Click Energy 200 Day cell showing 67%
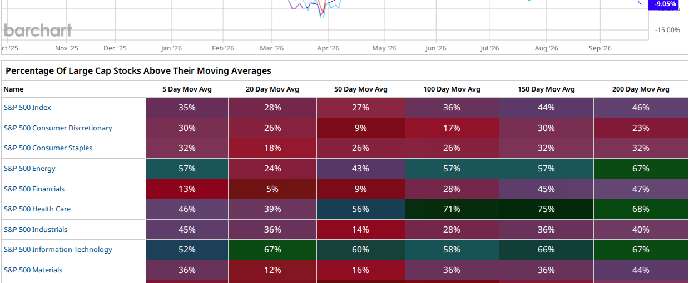The height and width of the screenshot is (283, 689). point(641,169)
